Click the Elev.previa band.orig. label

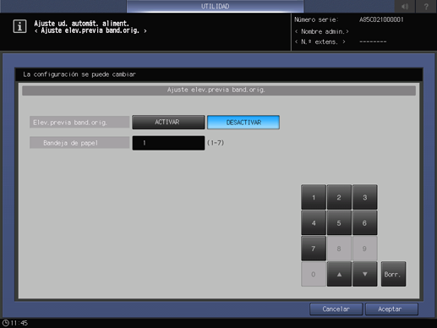[79, 123]
